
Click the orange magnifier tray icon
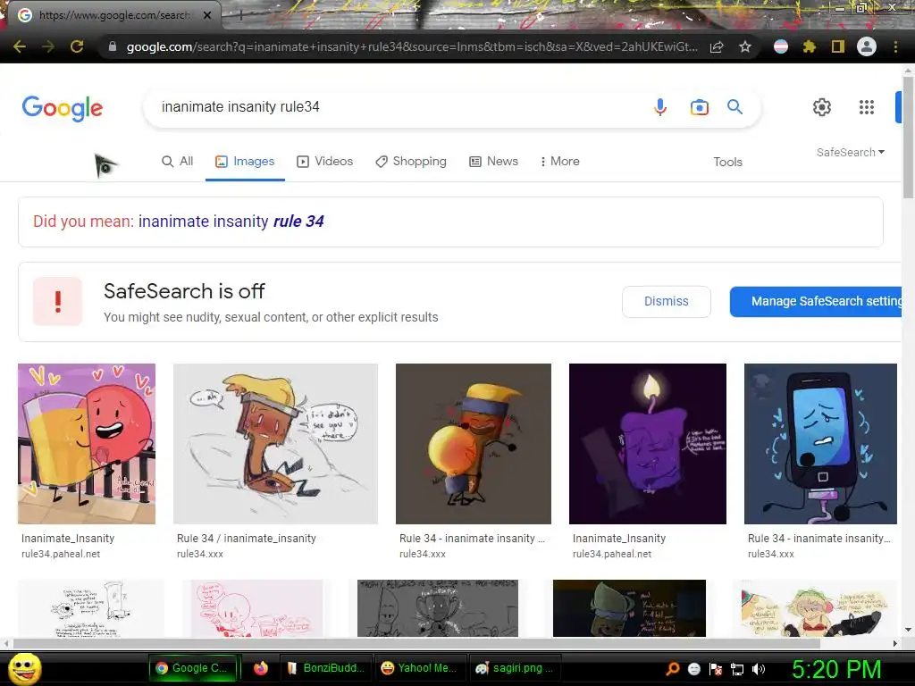(673, 669)
